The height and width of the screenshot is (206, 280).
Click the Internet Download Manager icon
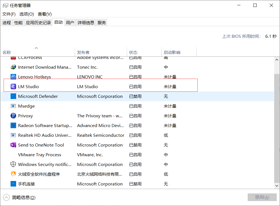13,67
